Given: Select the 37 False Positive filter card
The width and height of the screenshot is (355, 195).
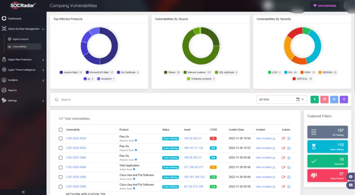Looking at the screenshot, I should click(x=328, y=176).
